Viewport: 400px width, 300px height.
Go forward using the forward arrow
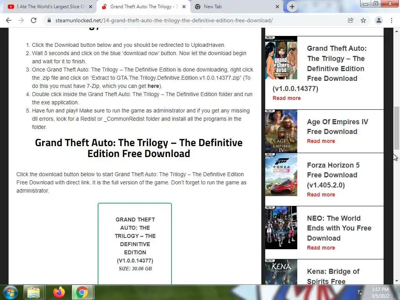(x=21, y=20)
